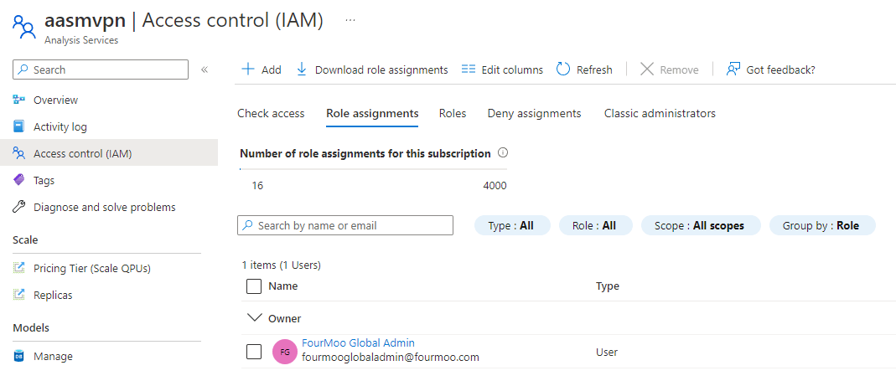Click Got feedback? link
The image size is (896, 381).
click(x=780, y=70)
